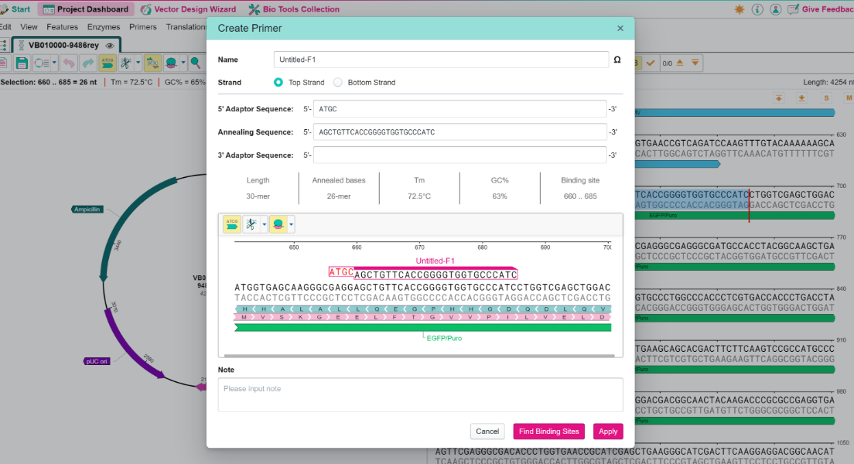Expand the plasmid map view dropdown arrow

pyautogui.click(x=54, y=63)
